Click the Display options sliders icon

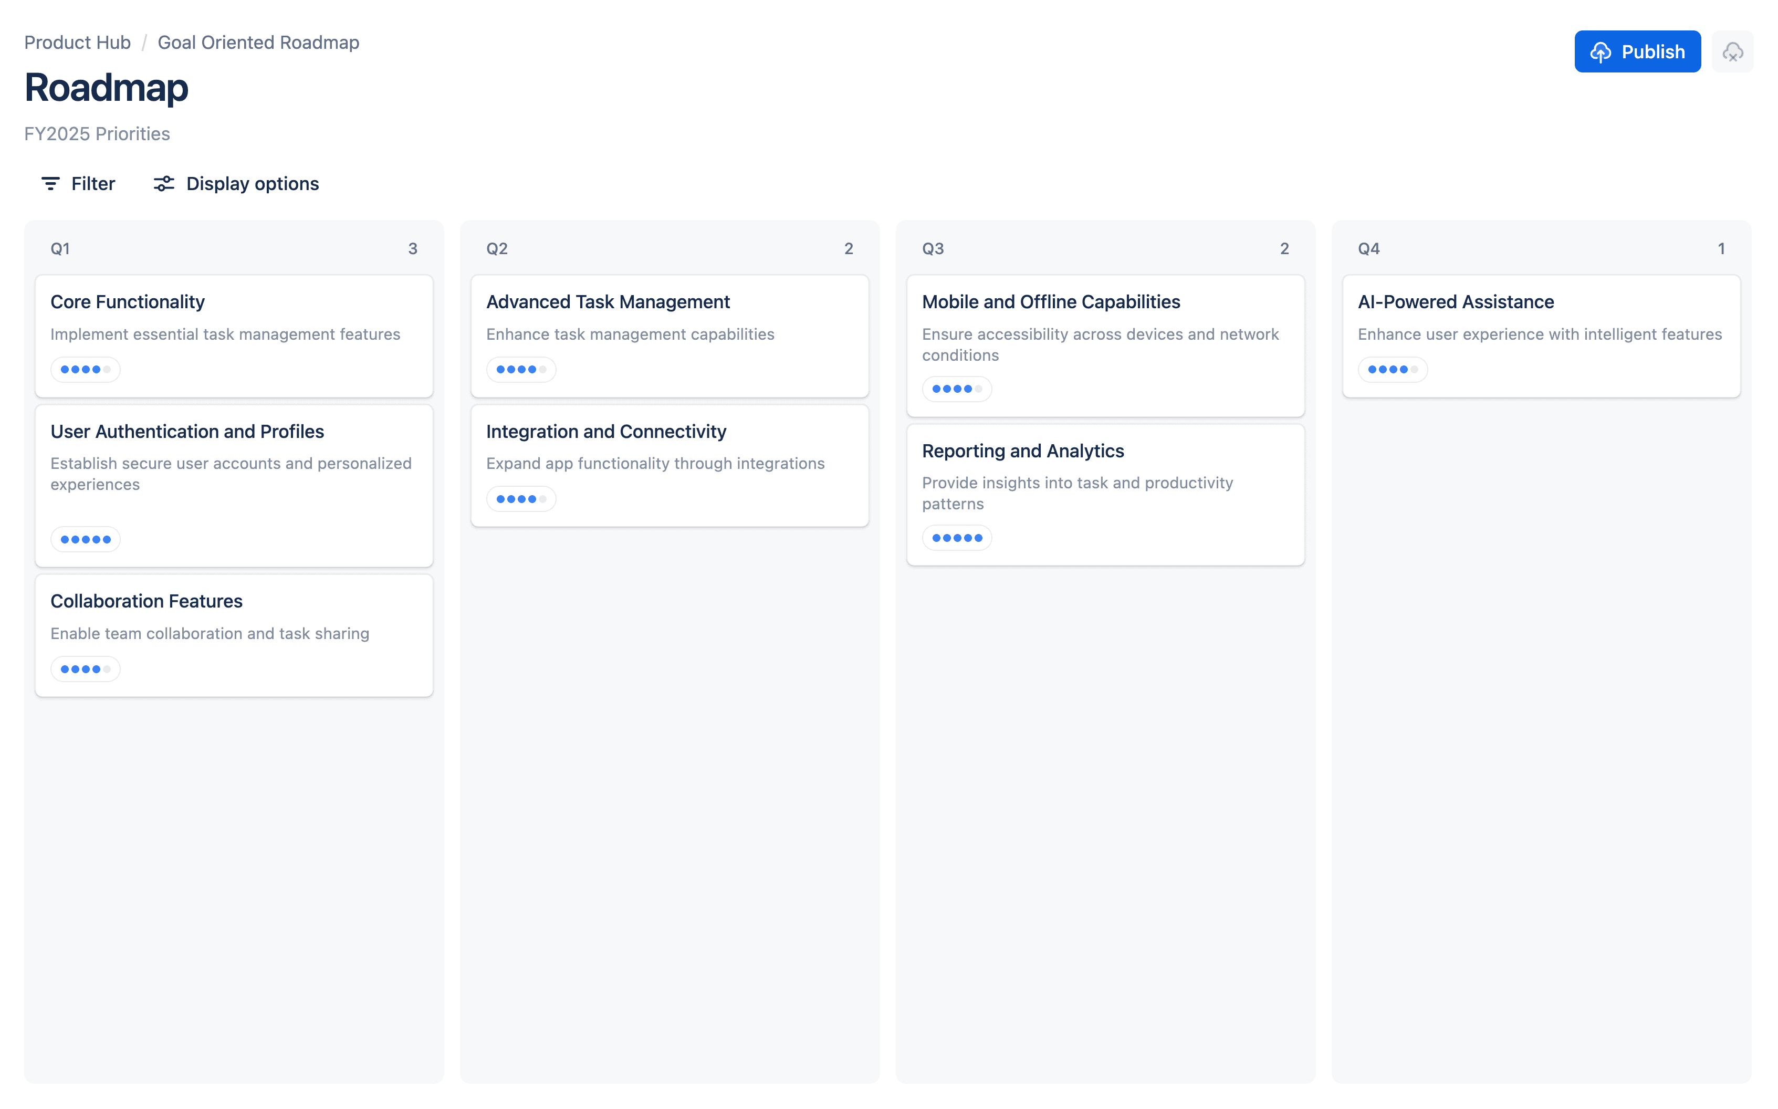point(163,183)
